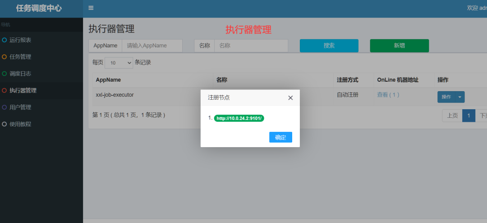487x223 pixels.
Task: Click the 确定 button in the dialog
Action: tap(280, 137)
